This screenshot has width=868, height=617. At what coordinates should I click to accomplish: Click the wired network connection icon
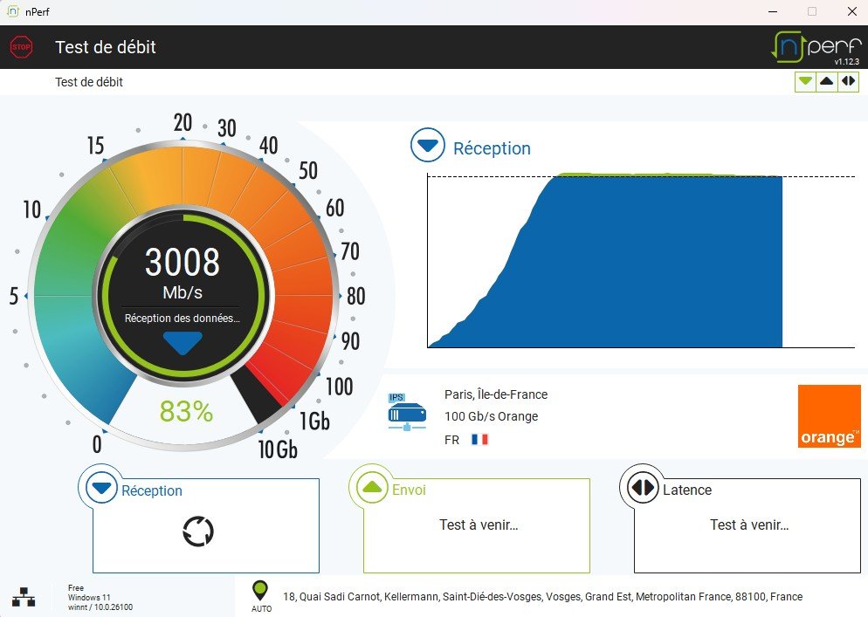pos(24,597)
